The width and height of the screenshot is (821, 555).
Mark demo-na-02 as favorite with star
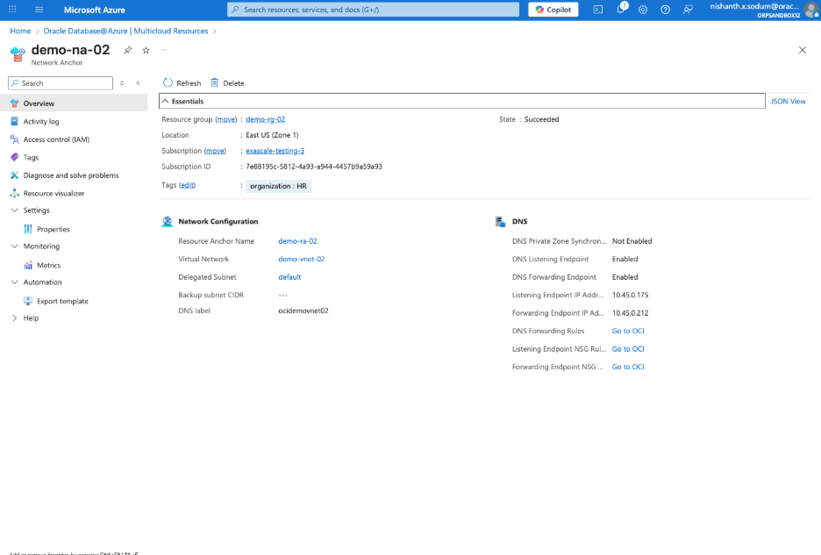click(146, 50)
